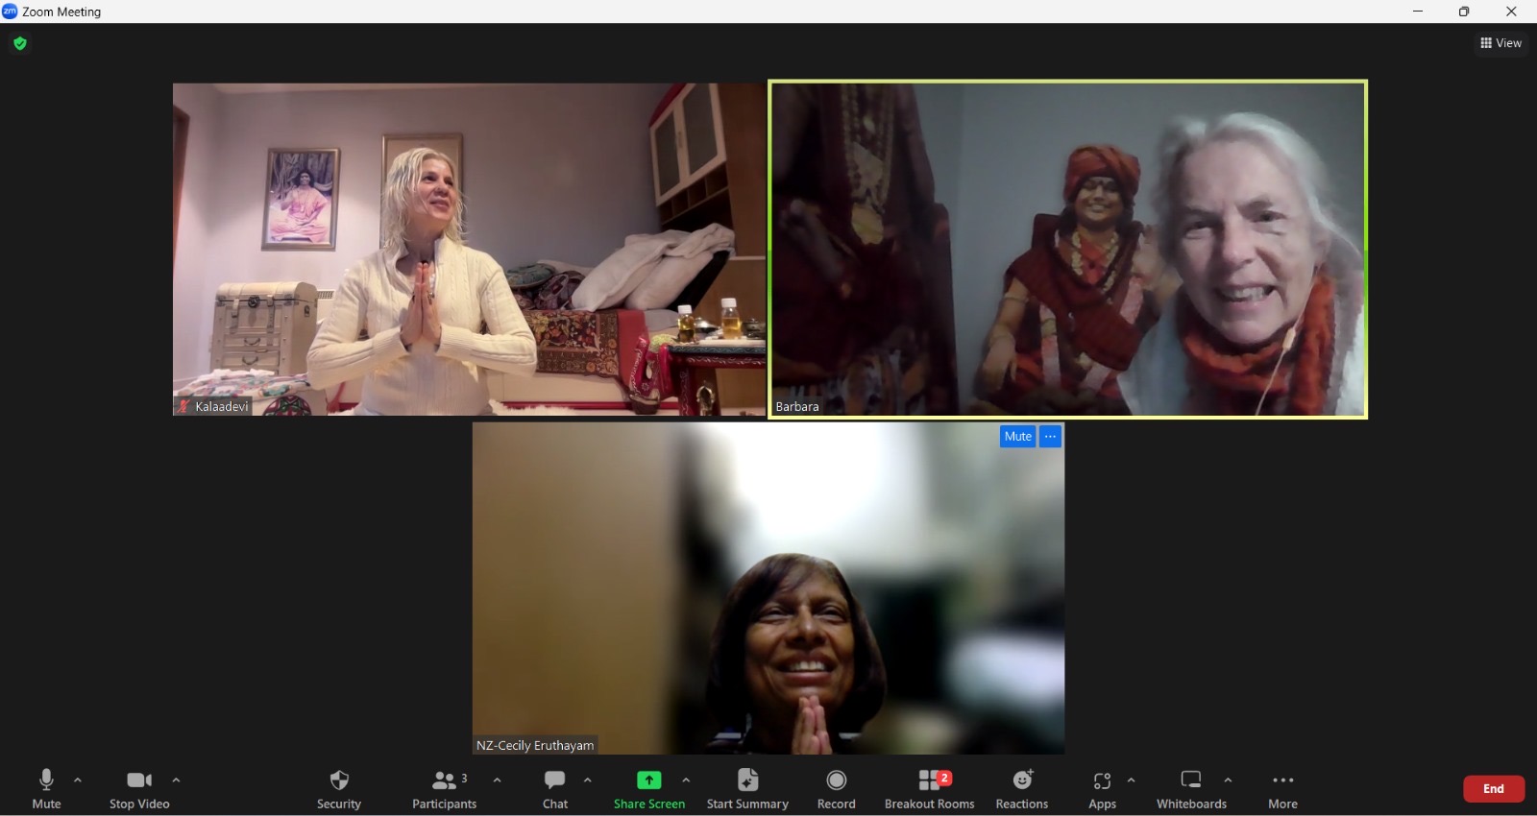
Task: Stop your video camera
Action: point(139,788)
